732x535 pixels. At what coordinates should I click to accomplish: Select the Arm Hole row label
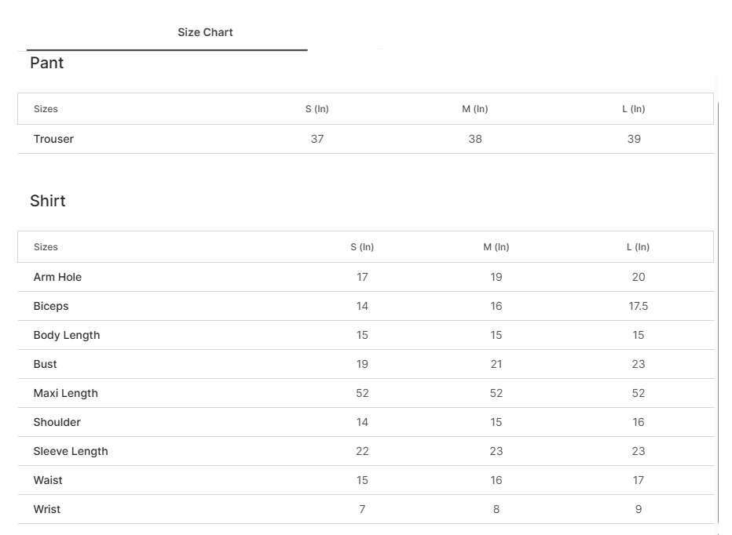[57, 277]
